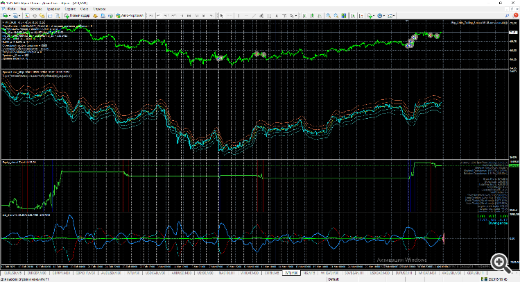Select the equidistant channel tool
Screen dimensions: 520x282
click(x=261, y=15)
